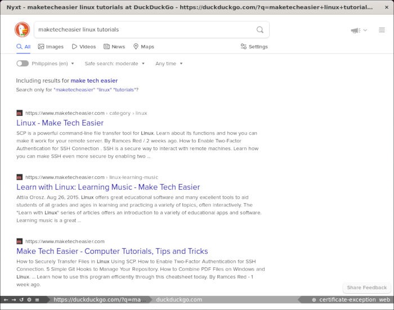
Task: Toggle the Philippines region switch
Action: (23, 64)
